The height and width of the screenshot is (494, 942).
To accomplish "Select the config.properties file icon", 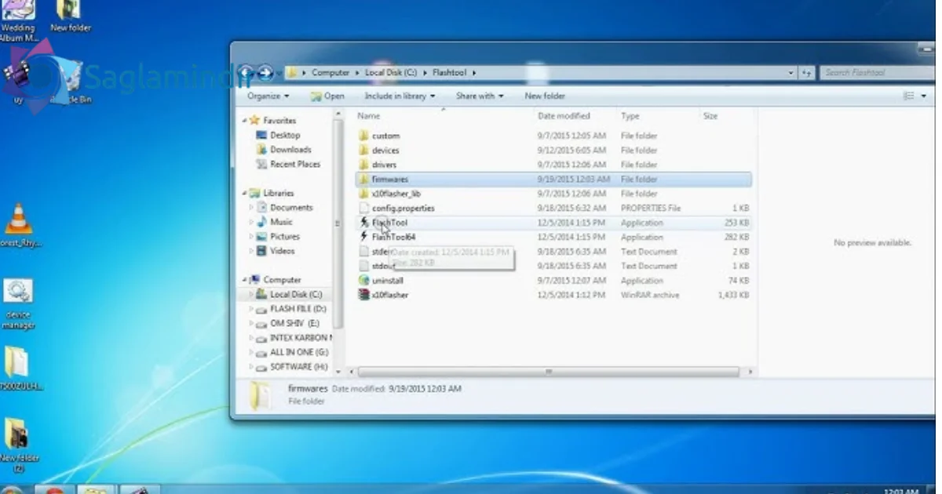I will point(364,208).
